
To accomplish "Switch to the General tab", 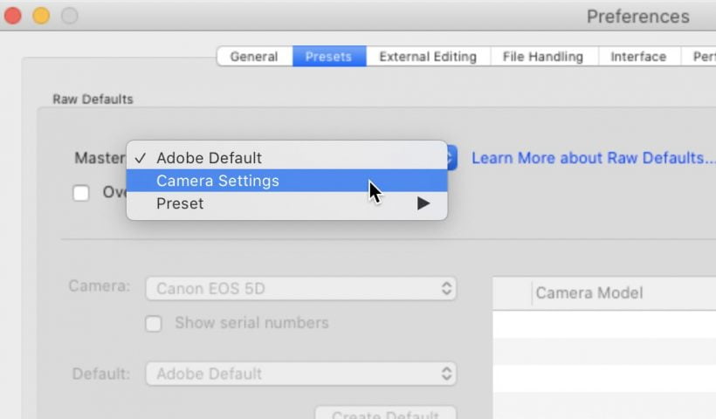I will tap(254, 57).
